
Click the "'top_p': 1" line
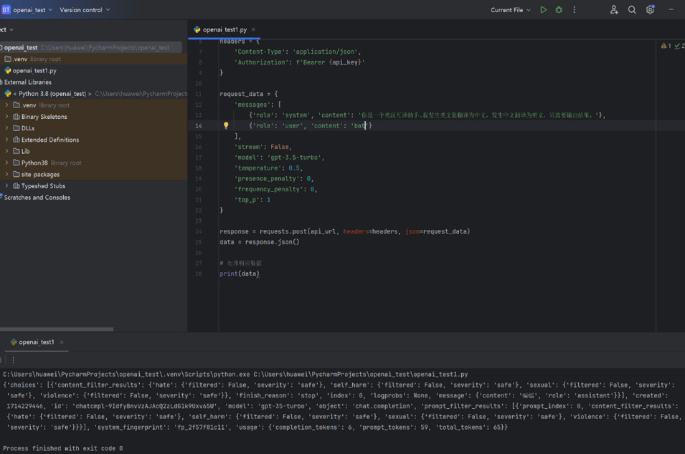[252, 200]
